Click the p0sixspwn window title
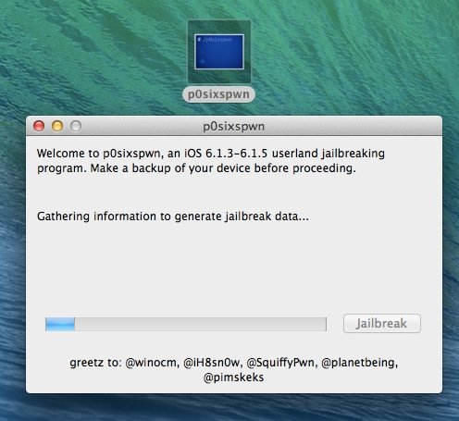459x421 pixels. coord(233,127)
